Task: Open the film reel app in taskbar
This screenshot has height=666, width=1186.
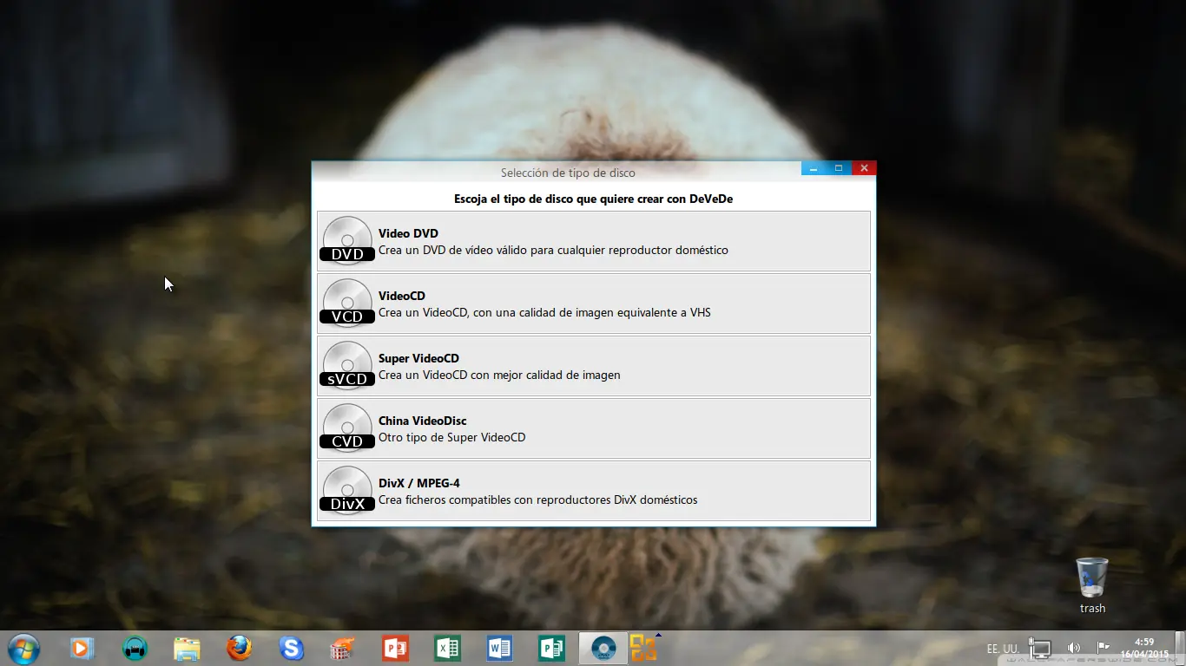Action: [343, 649]
